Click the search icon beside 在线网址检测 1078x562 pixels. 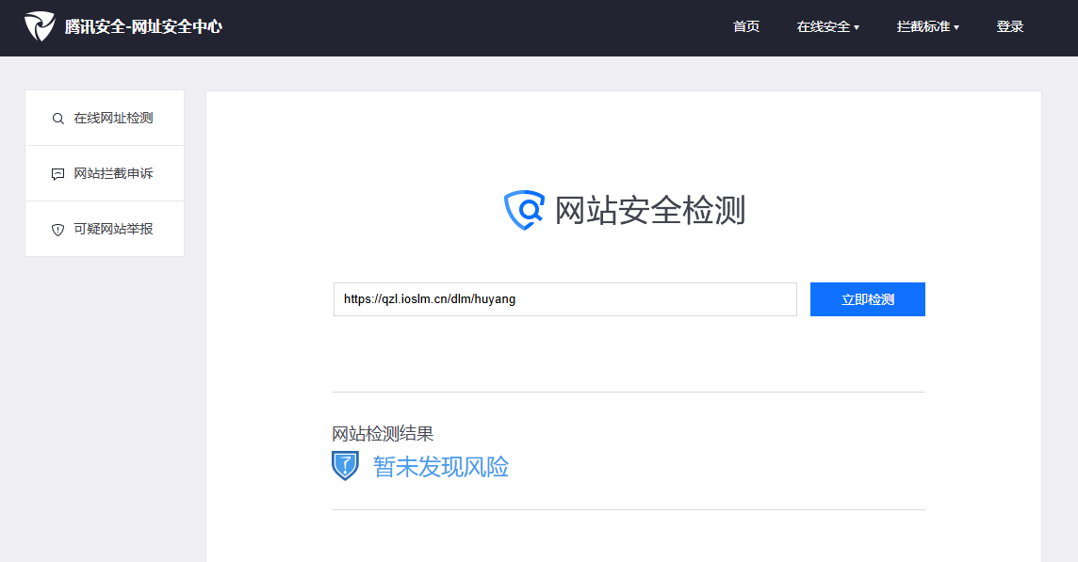coord(58,119)
